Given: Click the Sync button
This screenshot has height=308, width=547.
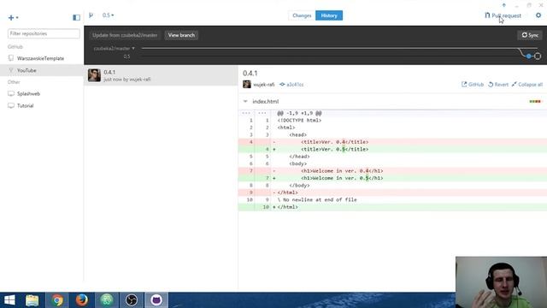Looking at the screenshot, I should [x=530, y=35].
